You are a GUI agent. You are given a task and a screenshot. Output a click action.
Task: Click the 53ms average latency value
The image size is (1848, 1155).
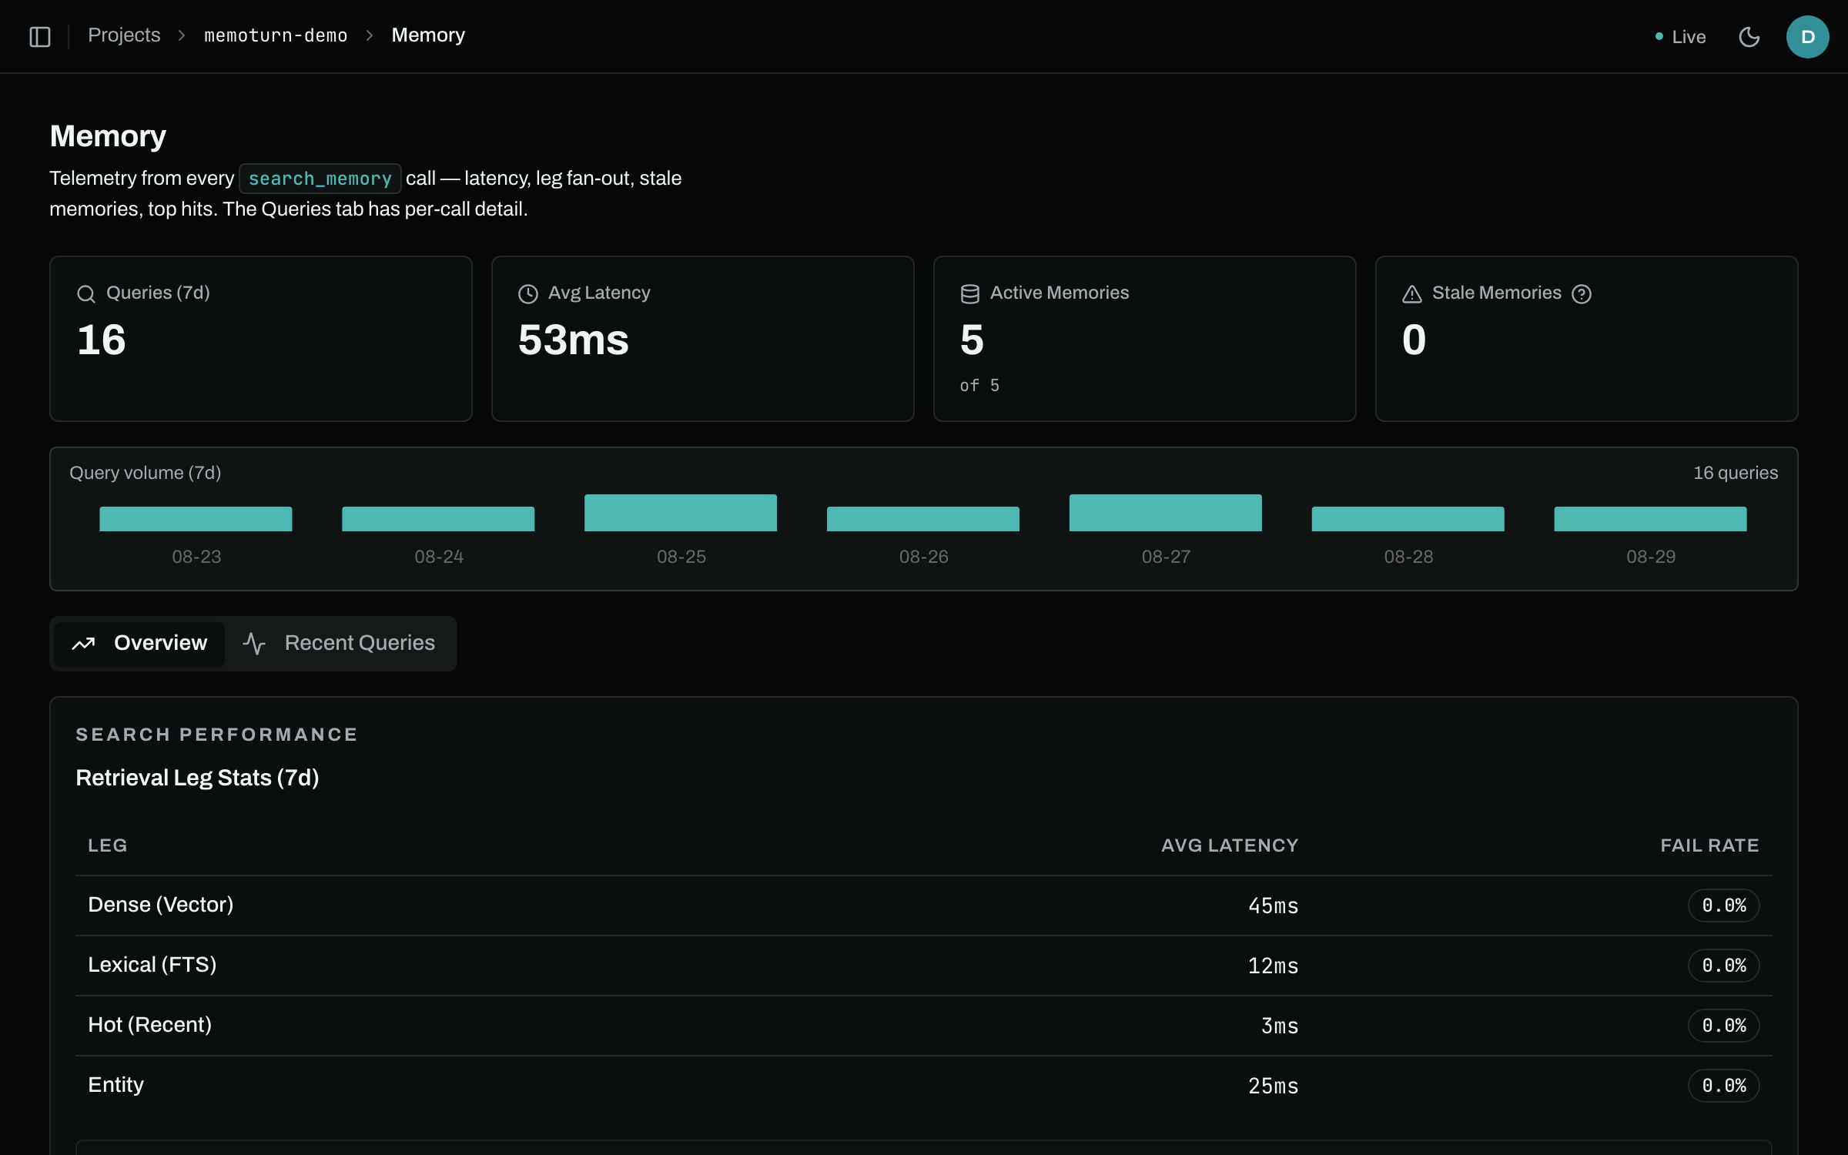pos(574,340)
